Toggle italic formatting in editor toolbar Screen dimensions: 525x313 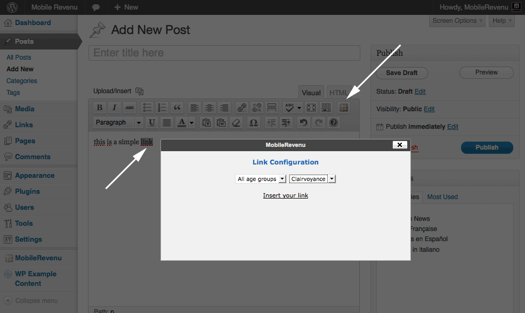point(115,108)
